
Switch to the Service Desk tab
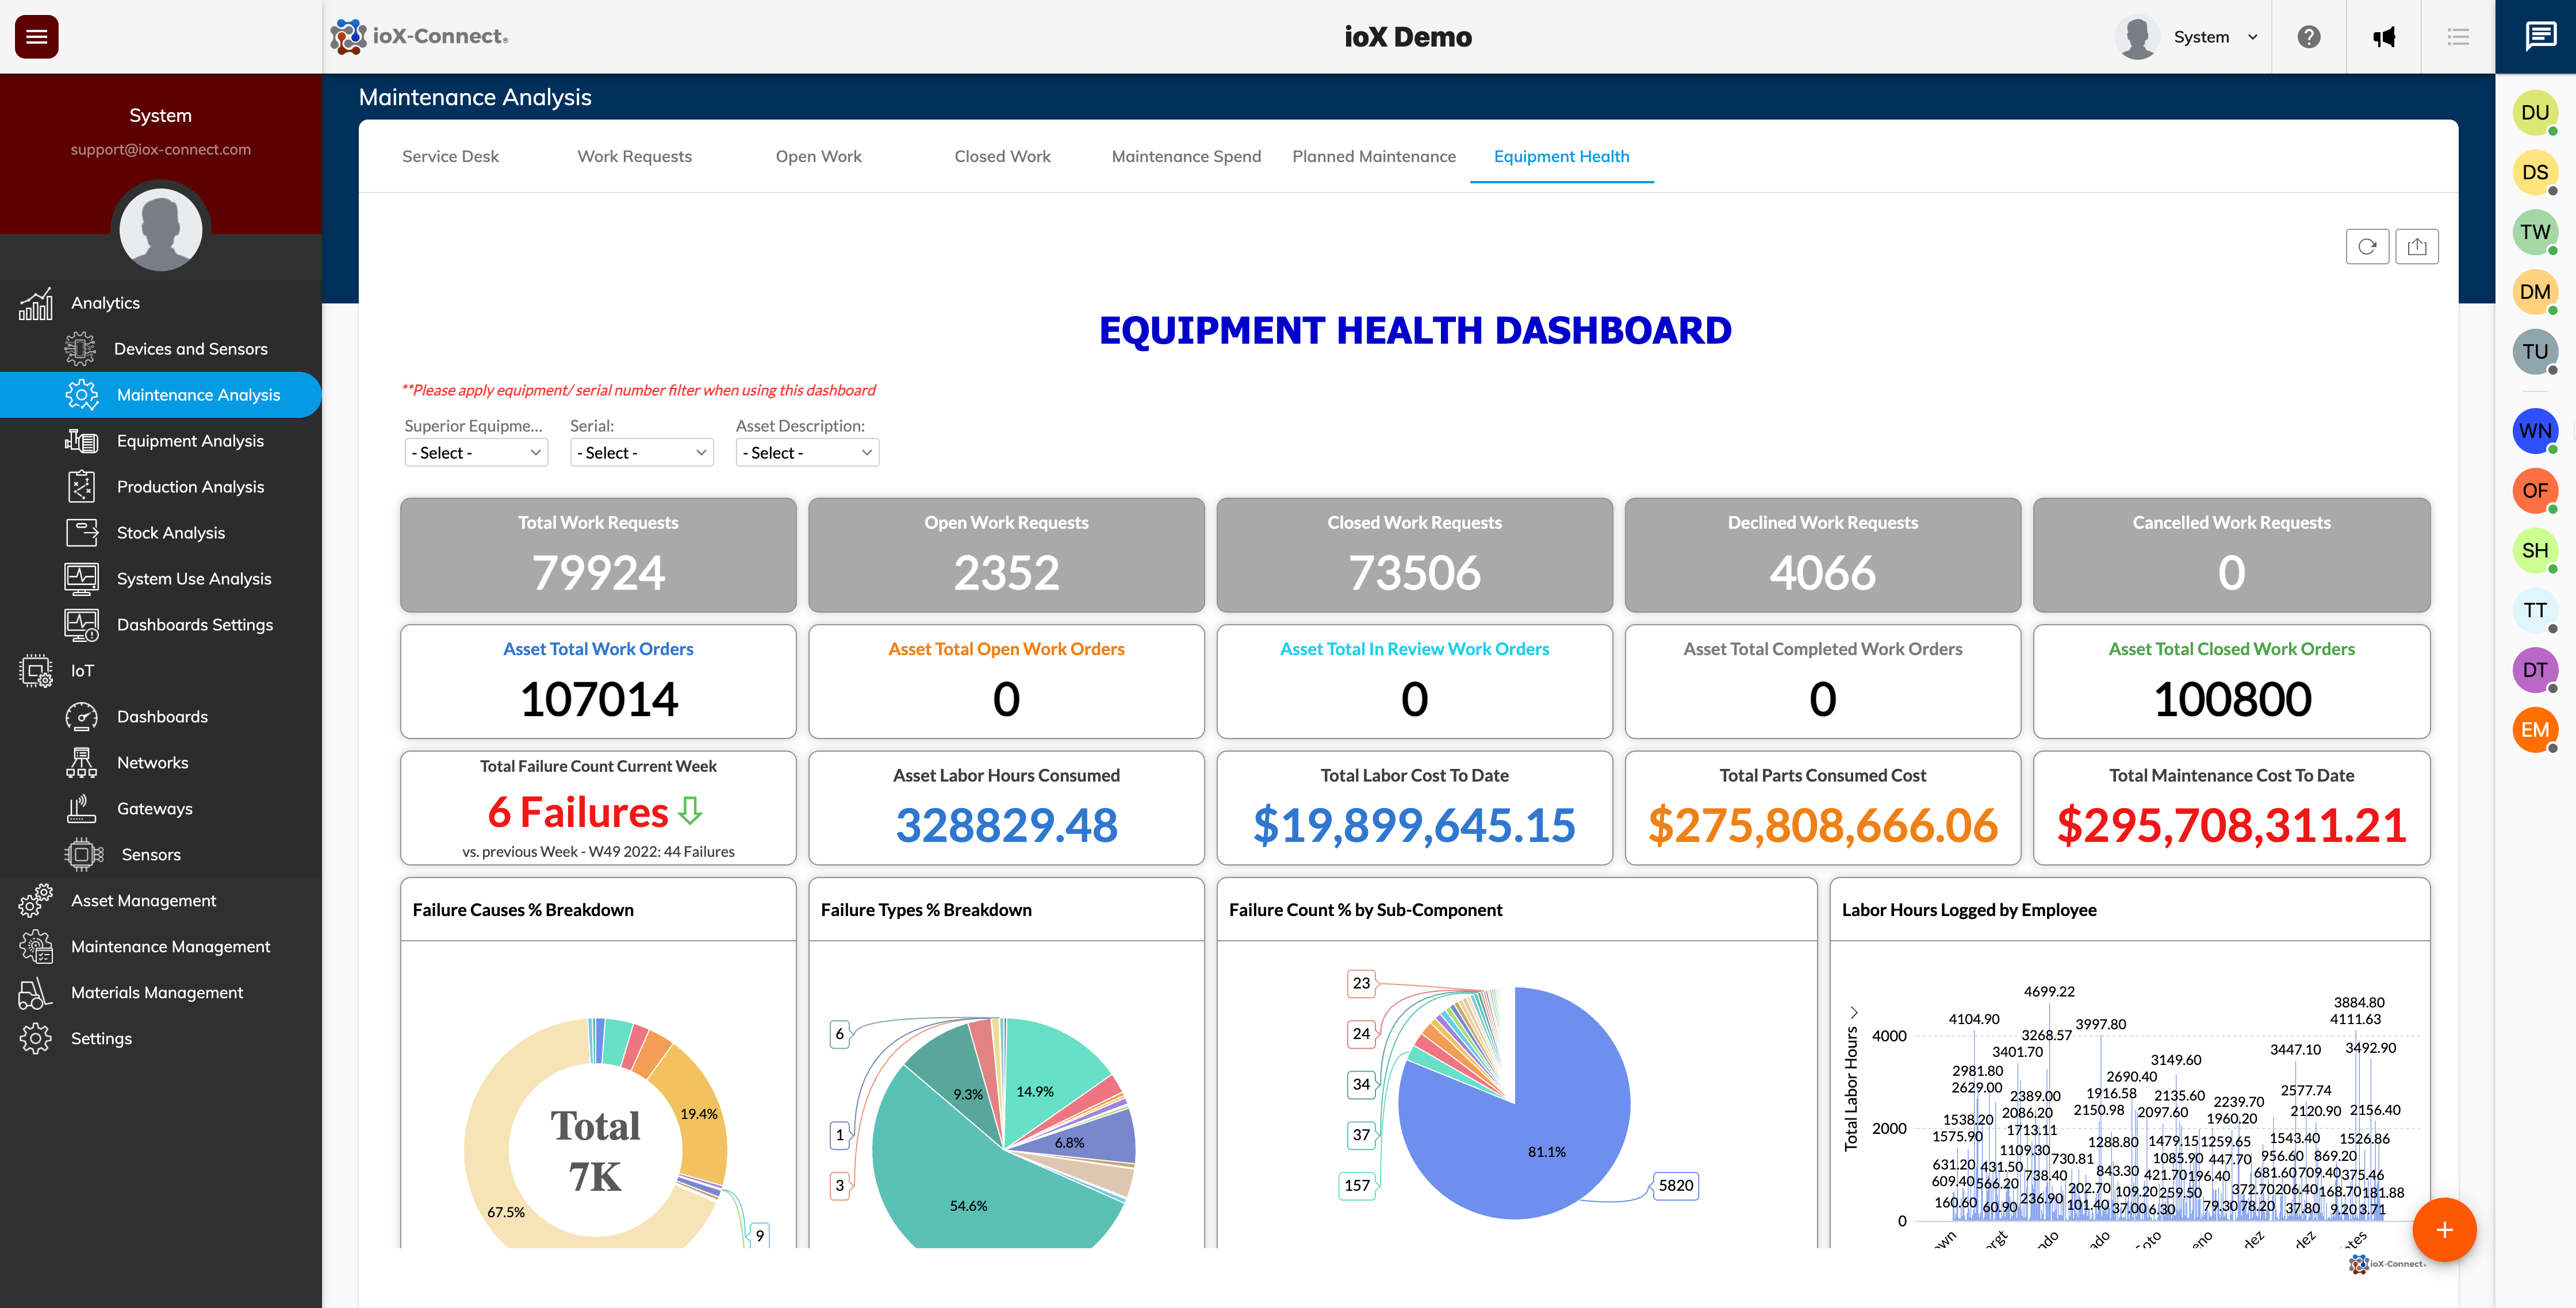pyautogui.click(x=450, y=157)
